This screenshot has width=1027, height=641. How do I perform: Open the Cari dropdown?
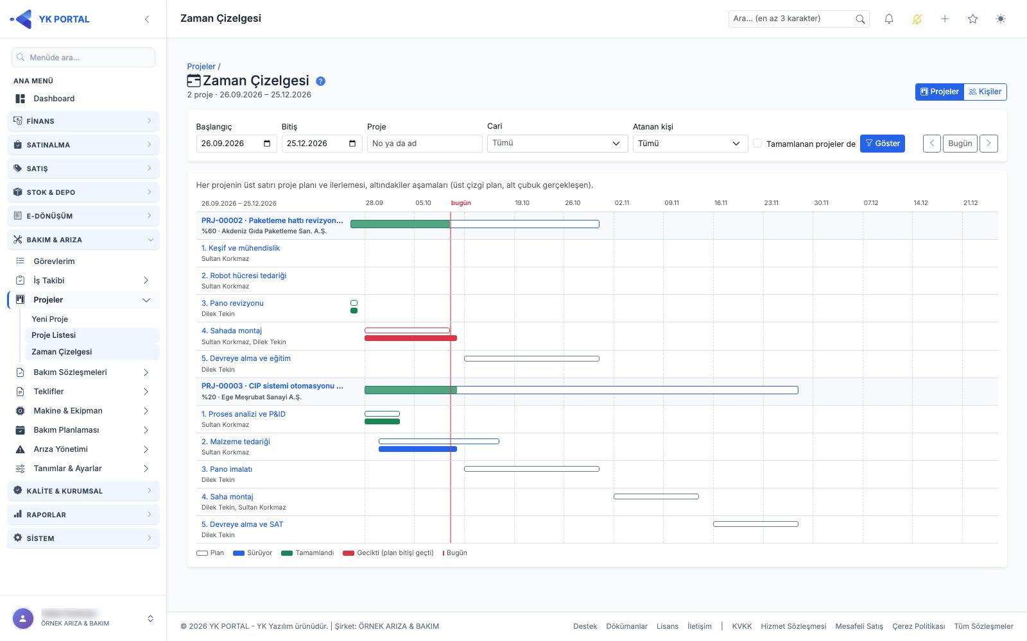click(557, 144)
